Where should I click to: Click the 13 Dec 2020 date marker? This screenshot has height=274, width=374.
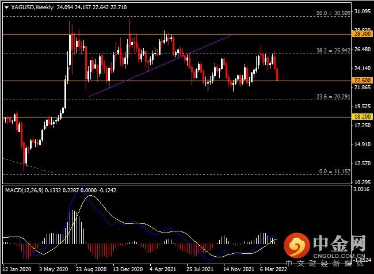(x=128, y=269)
